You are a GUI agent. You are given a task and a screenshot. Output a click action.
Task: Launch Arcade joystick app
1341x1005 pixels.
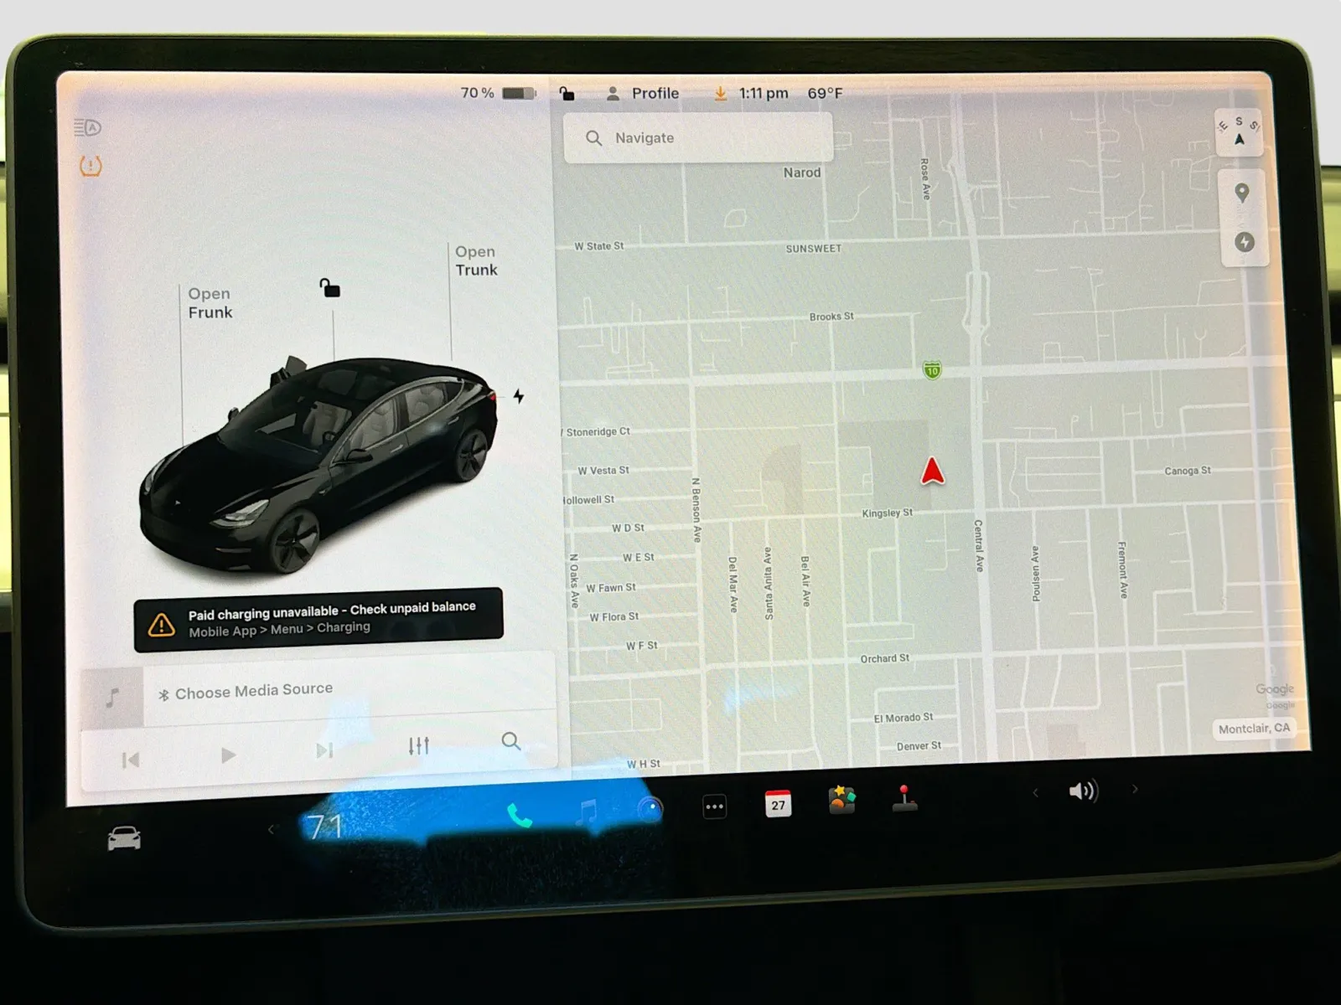[904, 798]
